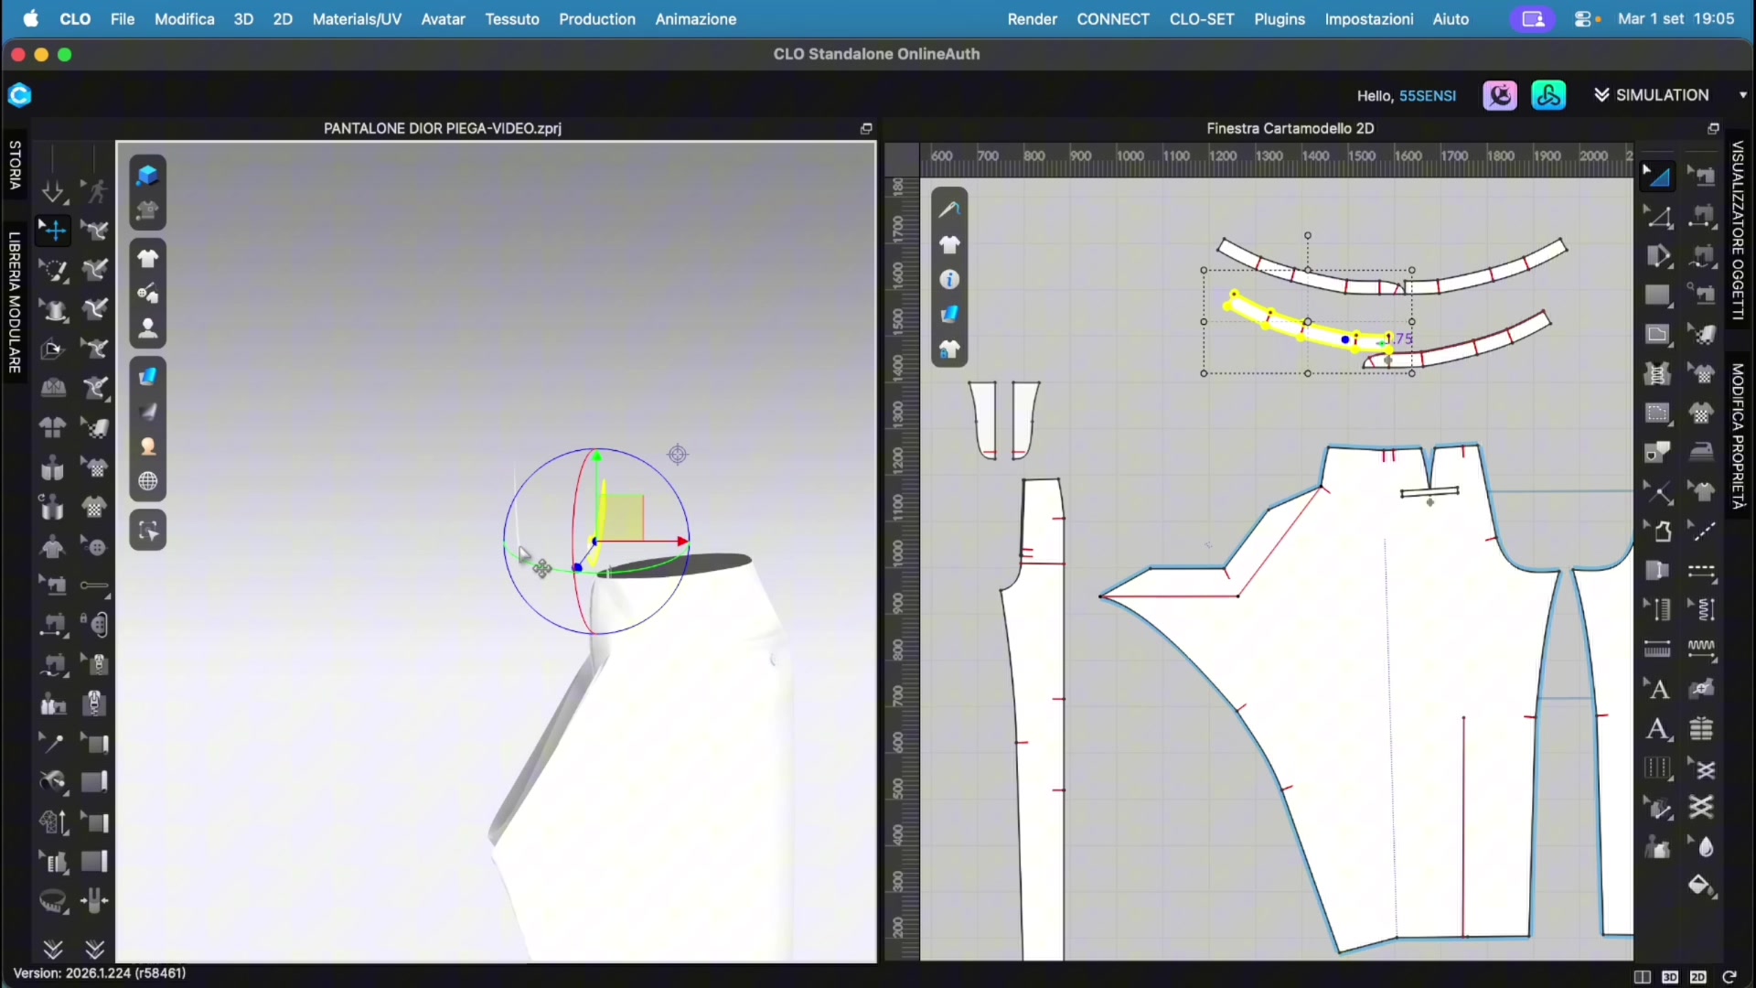
Task: Click the green CLO-SET connect icon in header
Action: point(1548,95)
